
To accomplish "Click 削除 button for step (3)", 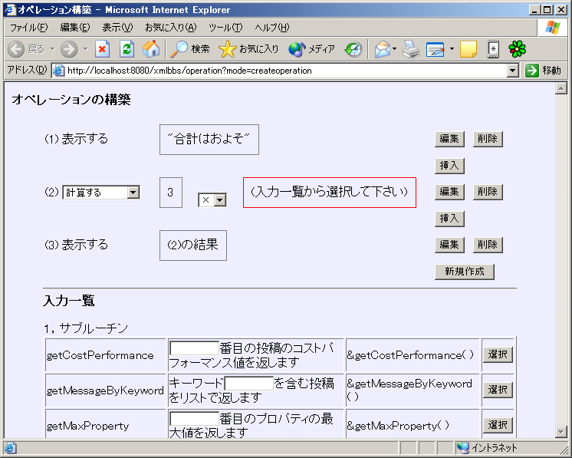I will point(488,245).
